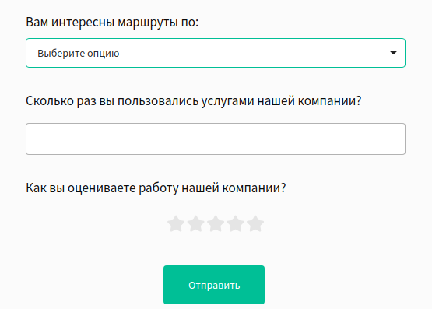This screenshot has height=309, width=432.
Task: Click the "Отправить" button
Action: 214,285
